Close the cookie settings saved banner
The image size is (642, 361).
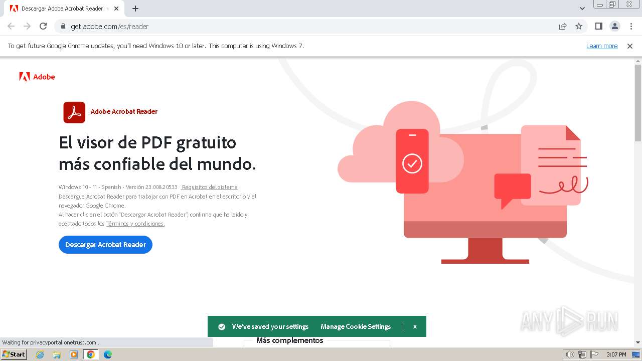pos(415,326)
